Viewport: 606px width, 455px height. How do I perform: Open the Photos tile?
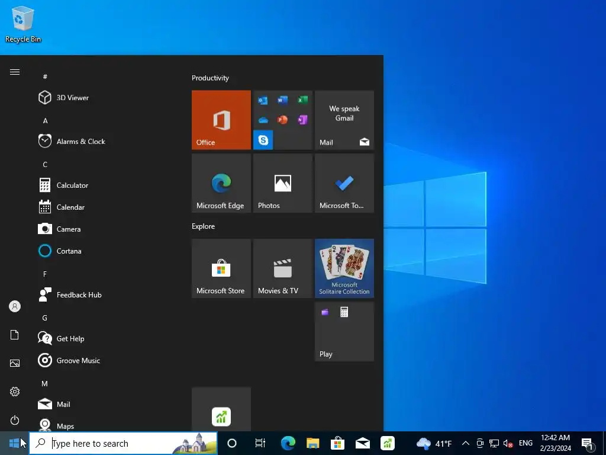click(282, 183)
